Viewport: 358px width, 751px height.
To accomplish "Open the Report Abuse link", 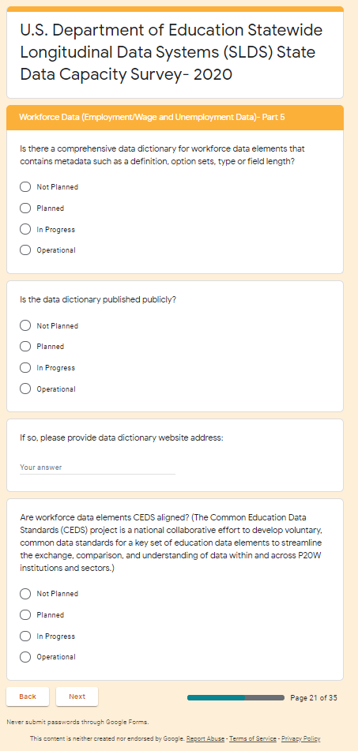I will pos(205,738).
